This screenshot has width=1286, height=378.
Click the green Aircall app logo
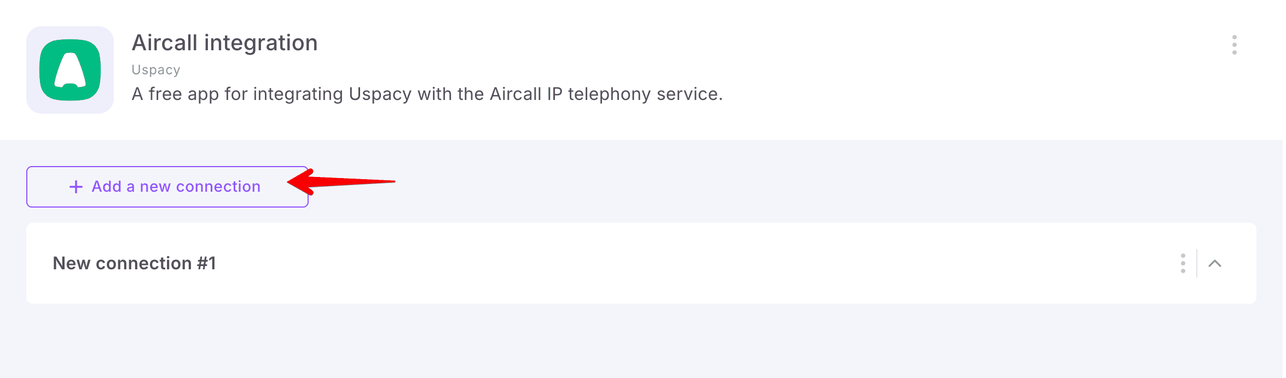tap(70, 70)
